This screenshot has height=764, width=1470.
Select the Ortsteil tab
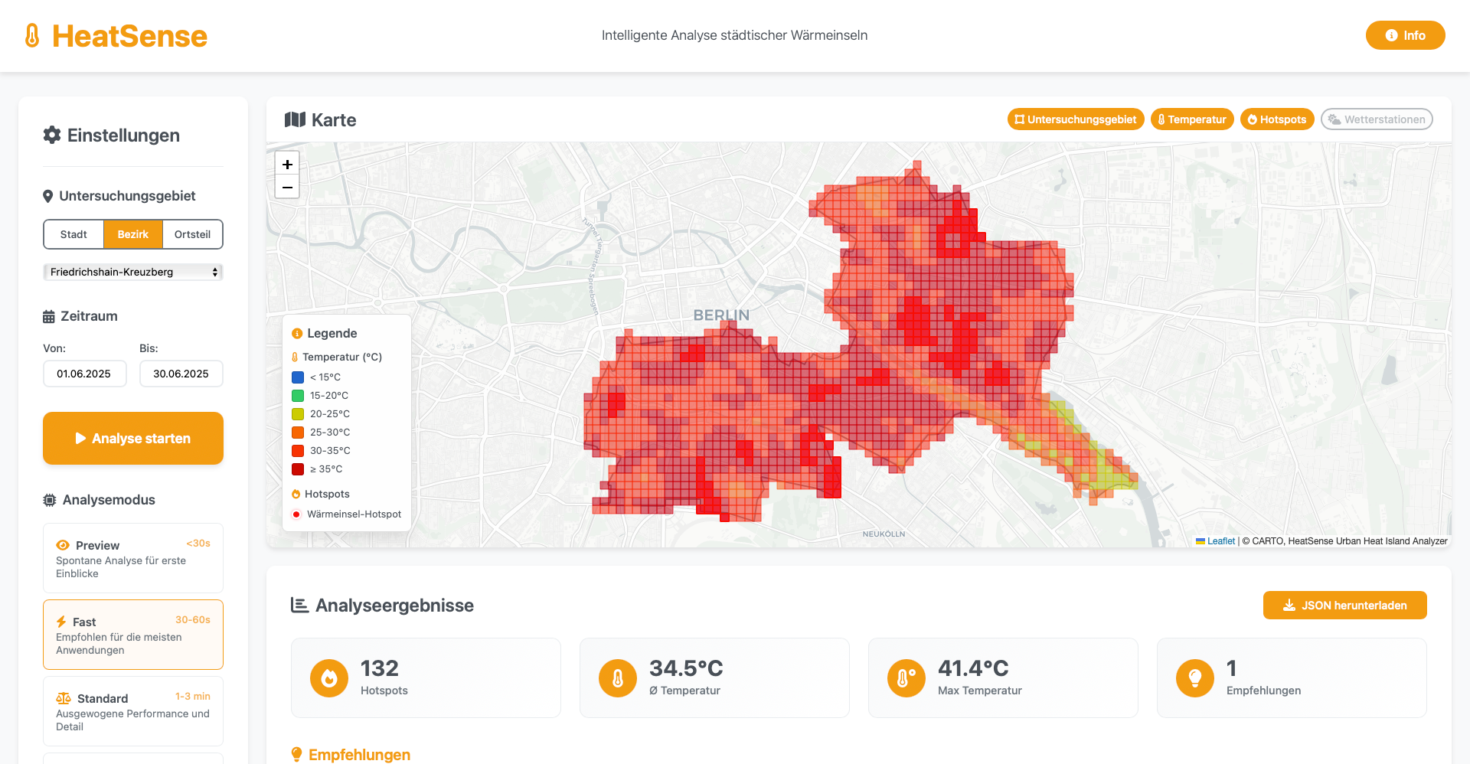tap(192, 234)
